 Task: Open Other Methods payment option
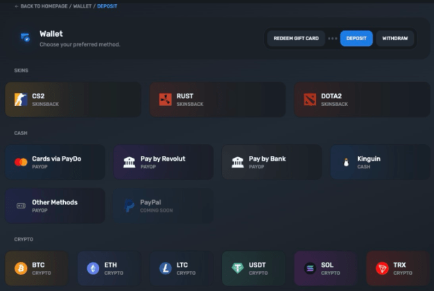point(55,206)
